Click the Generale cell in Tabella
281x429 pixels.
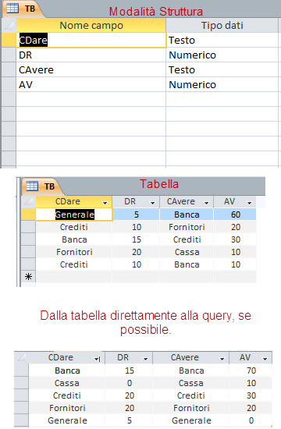74,214
